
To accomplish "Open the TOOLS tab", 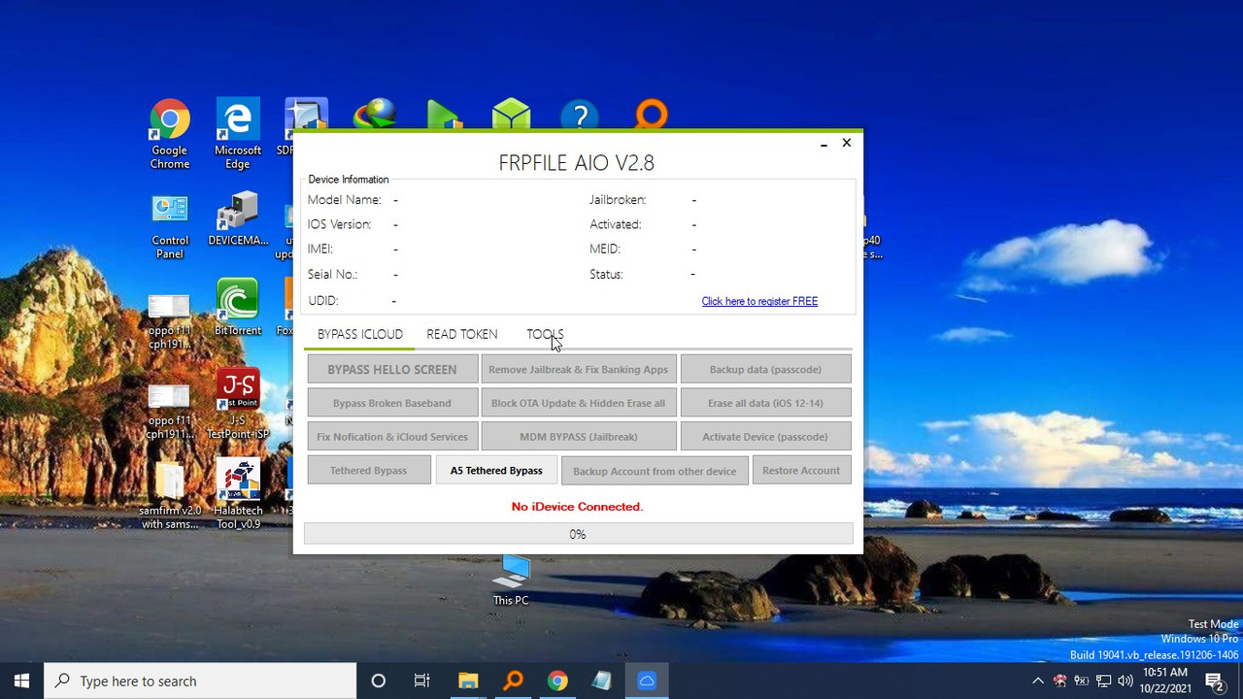I will 545,334.
